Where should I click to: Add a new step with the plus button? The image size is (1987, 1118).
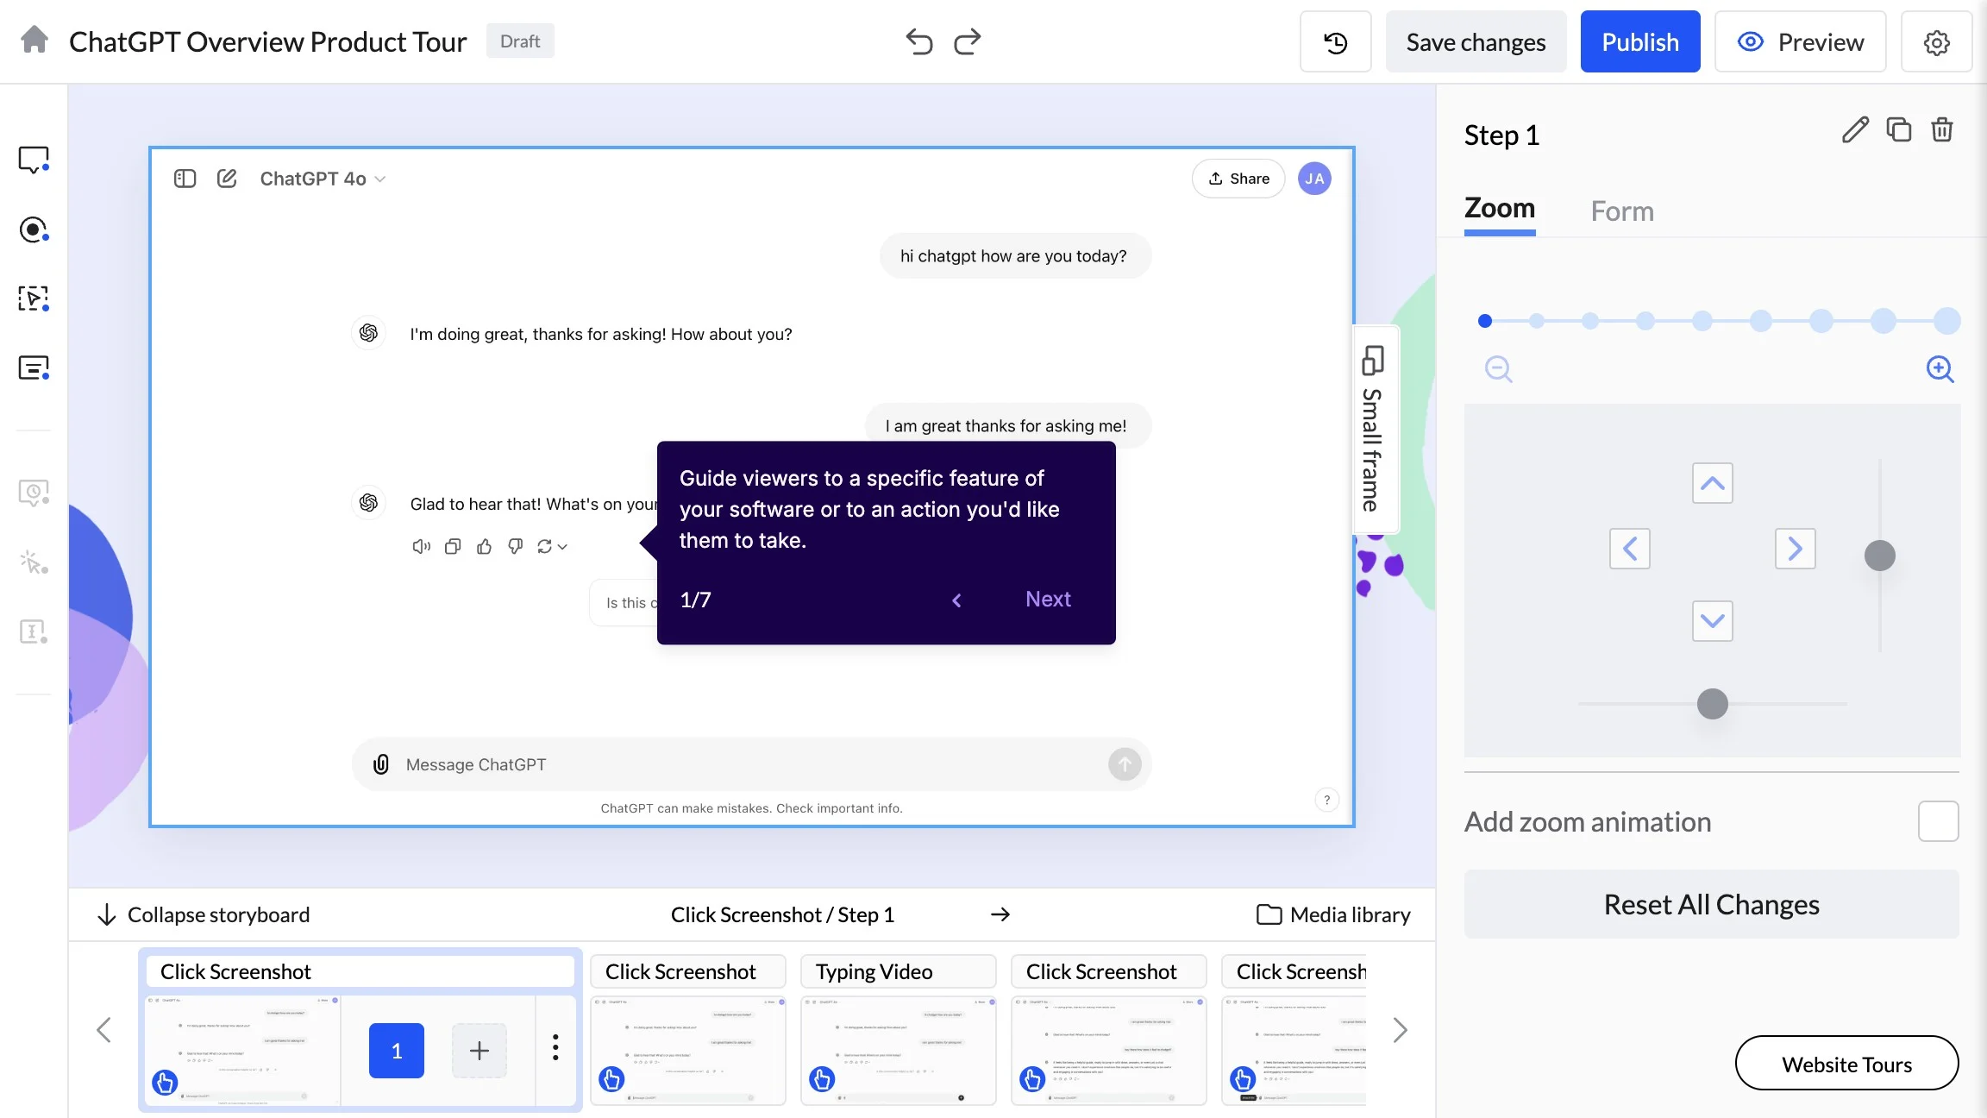(x=480, y=1051)
